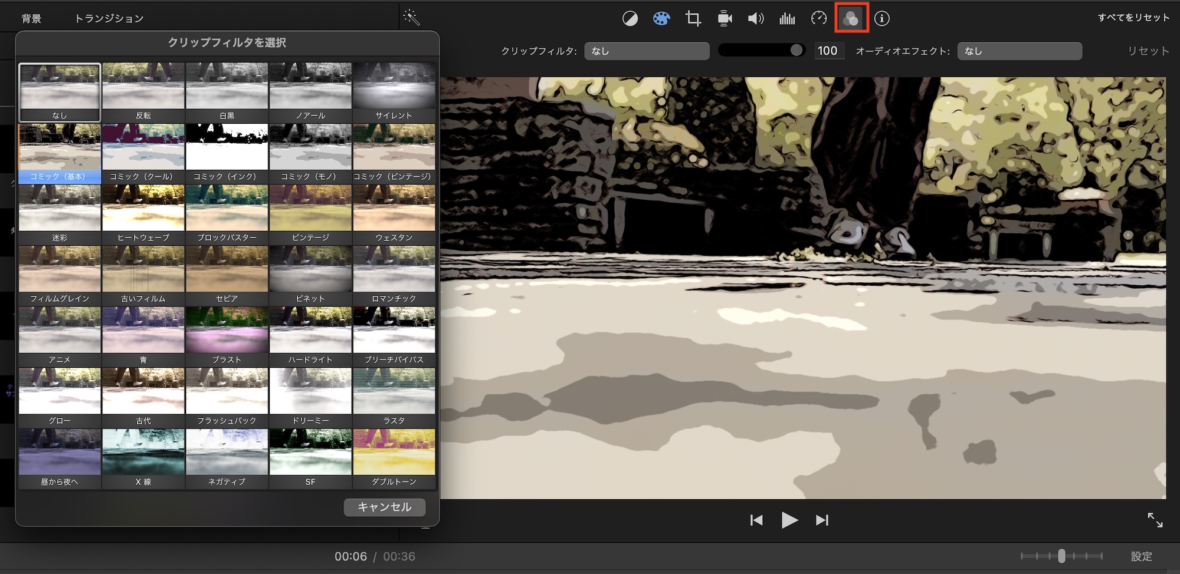Click the magic wand auto-enhance icon
Screen dimensions: 1180x574
[x=411, y=18]
